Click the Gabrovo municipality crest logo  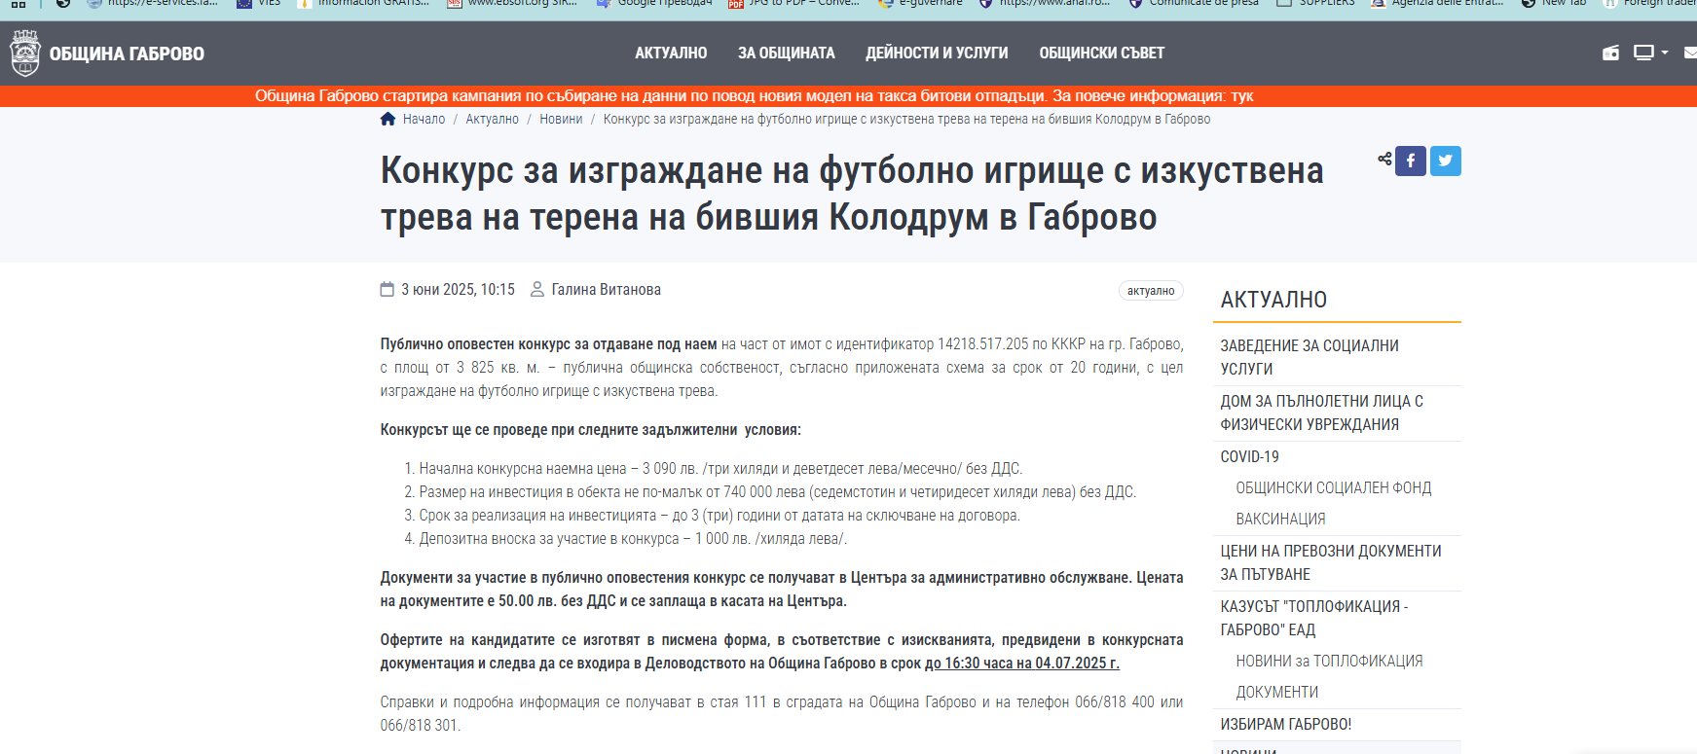[x=24, y=53]
